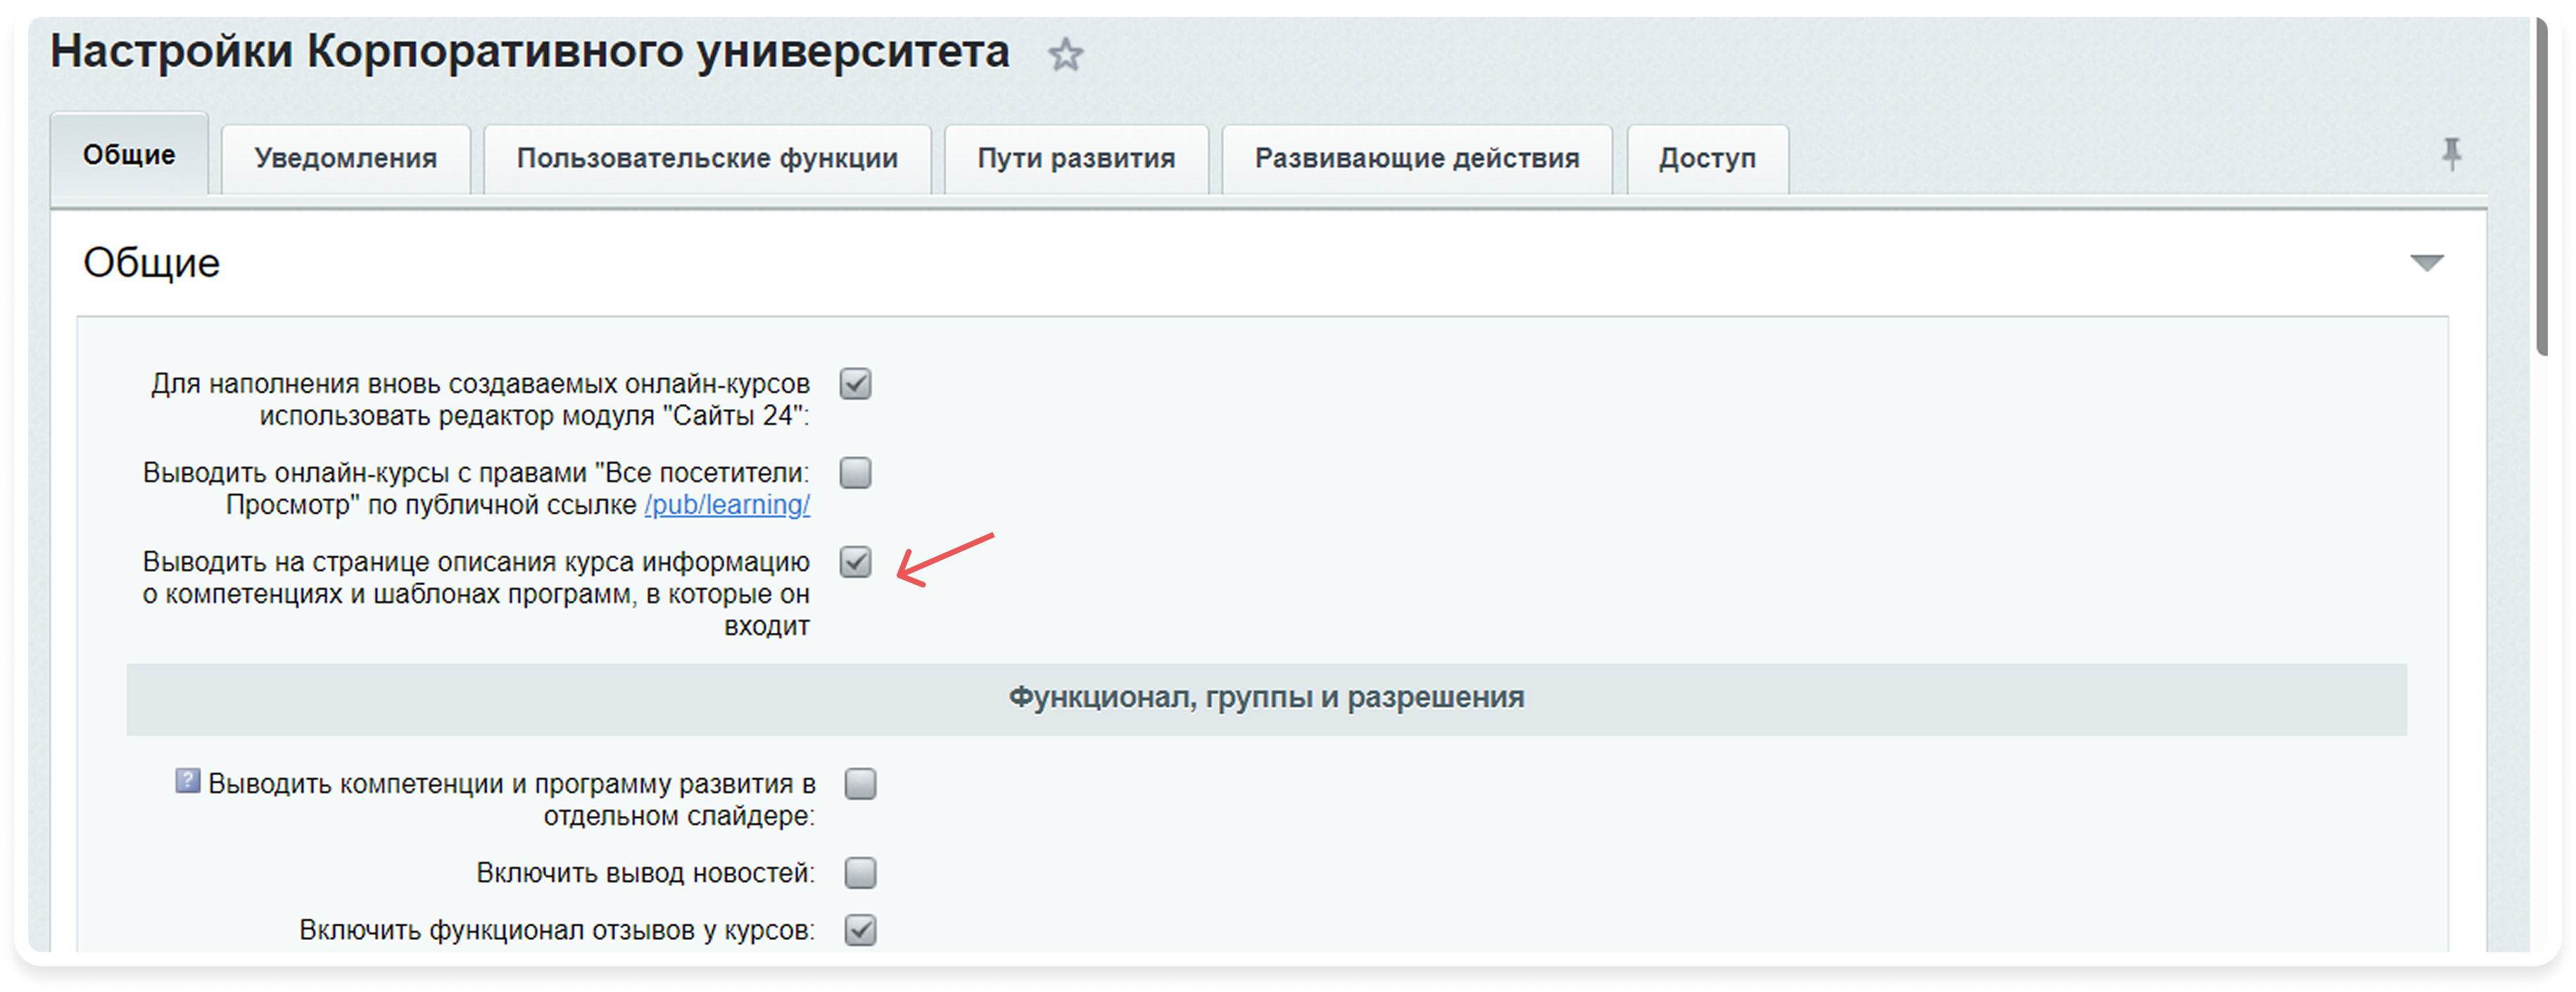
Task: Click the question mark help icon
Action: pyautogui.click(x=187, y=780)
